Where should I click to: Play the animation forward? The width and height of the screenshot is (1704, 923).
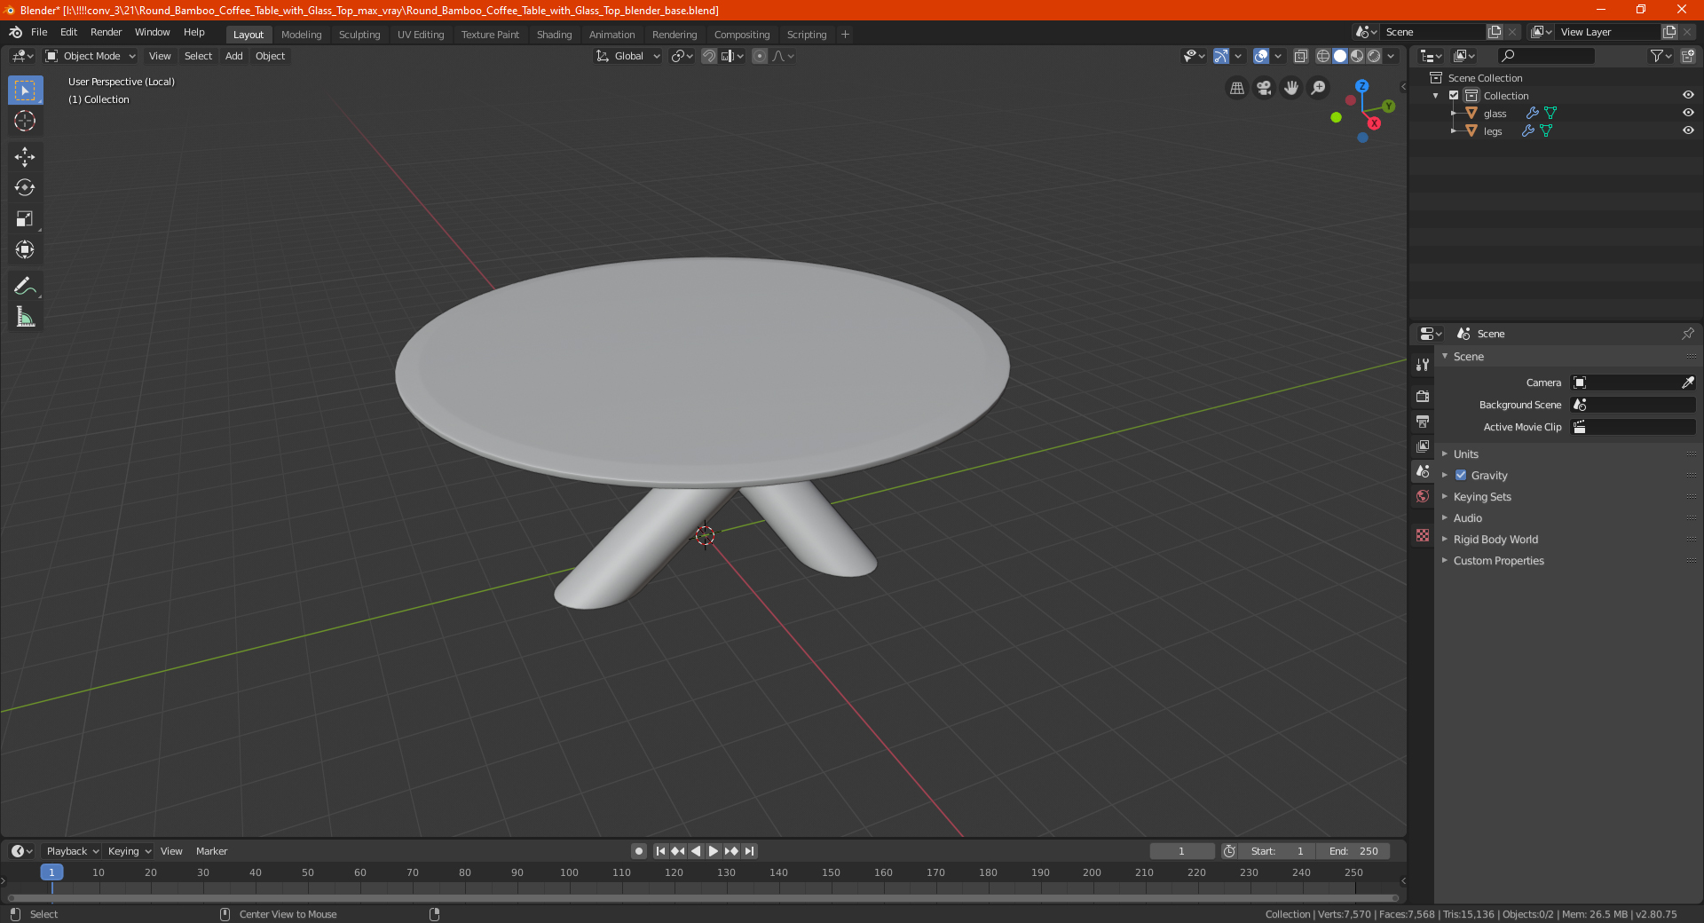coord(714,851)
